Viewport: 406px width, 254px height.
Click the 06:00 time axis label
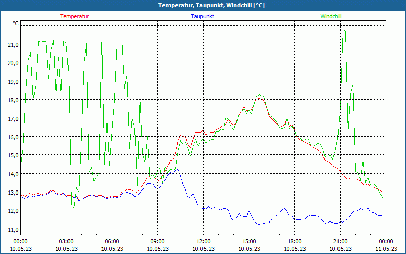[112, 241]
